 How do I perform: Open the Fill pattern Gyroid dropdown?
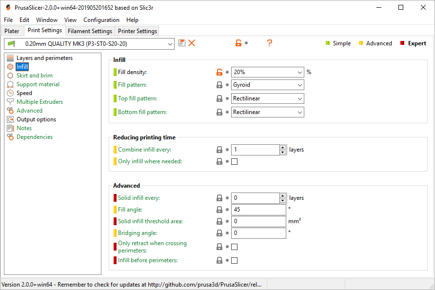(x=267, y=85)
